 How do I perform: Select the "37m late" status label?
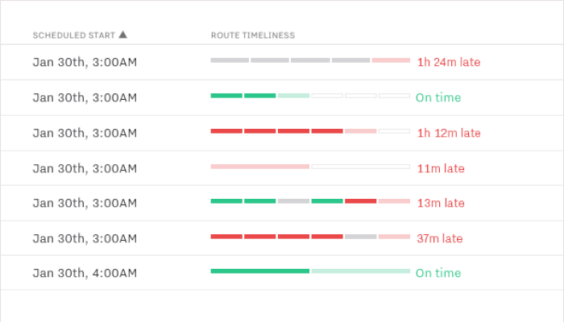point(440,238)
